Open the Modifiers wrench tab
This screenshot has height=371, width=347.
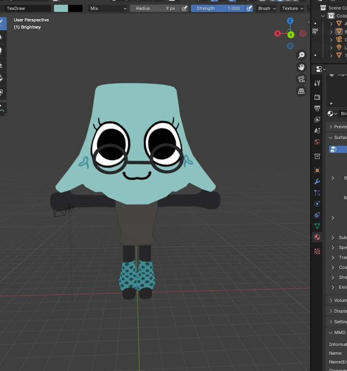[x=317, y=182]
